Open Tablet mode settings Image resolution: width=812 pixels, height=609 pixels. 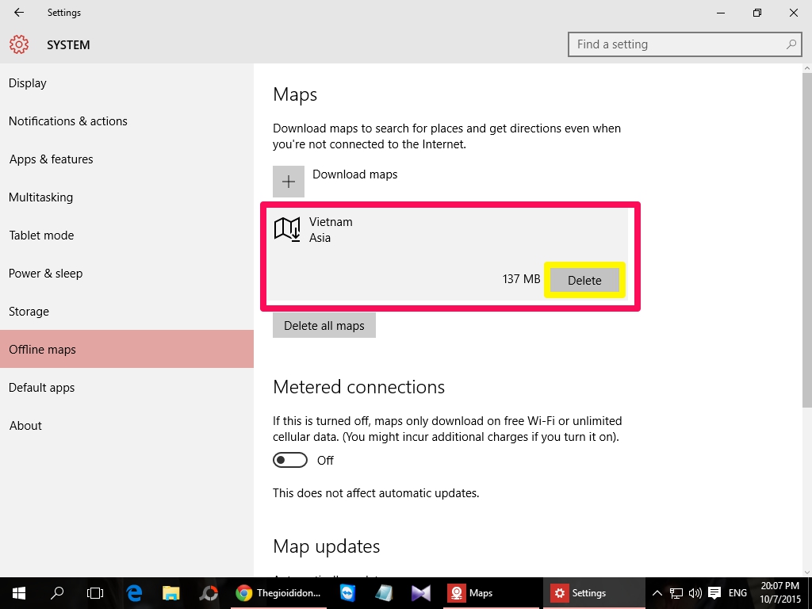[127, 235]
